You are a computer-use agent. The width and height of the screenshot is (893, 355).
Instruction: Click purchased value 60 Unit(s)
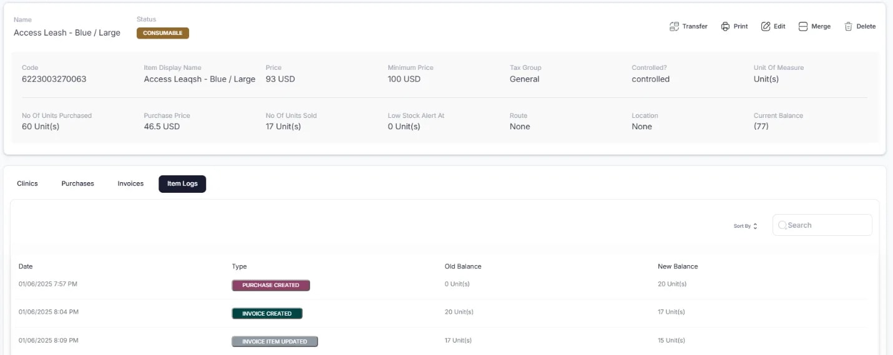point(41,127)
